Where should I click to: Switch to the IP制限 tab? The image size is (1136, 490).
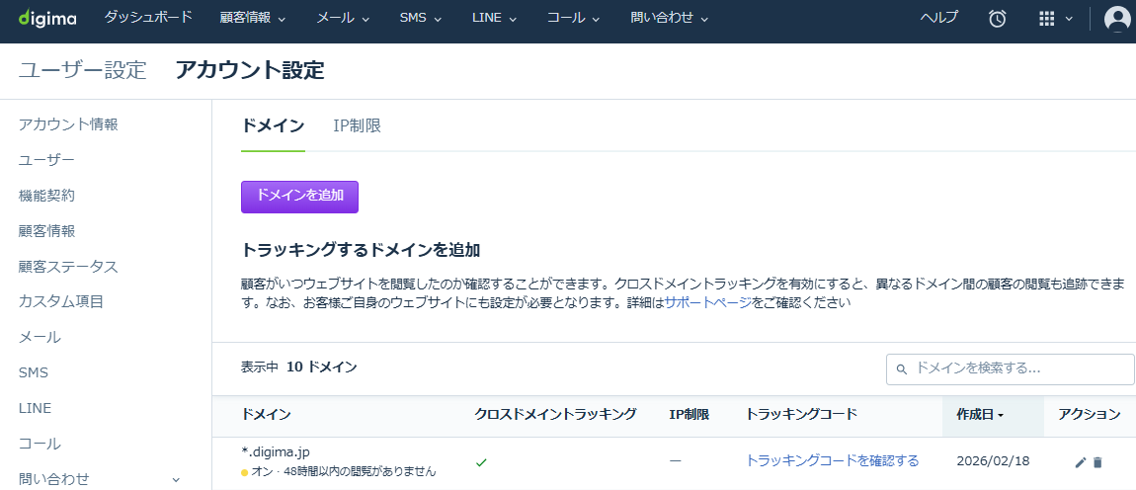tap(358, 126)
